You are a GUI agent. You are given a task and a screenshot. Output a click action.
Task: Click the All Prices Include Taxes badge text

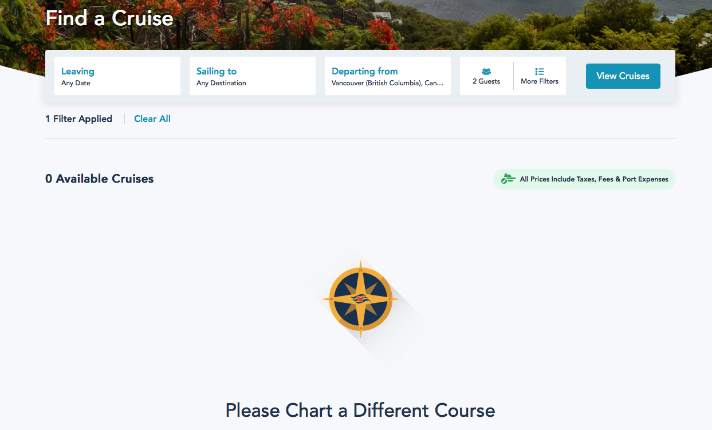tap(594, 179)
